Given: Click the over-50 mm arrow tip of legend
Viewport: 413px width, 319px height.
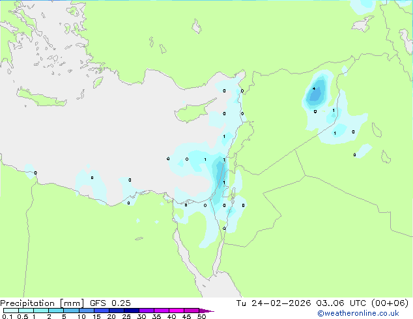Looking at the screenshot, I should 206,311.
